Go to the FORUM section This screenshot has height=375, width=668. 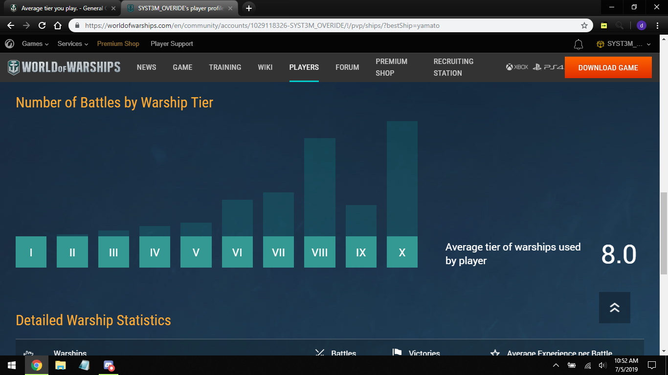click(347, 67)
